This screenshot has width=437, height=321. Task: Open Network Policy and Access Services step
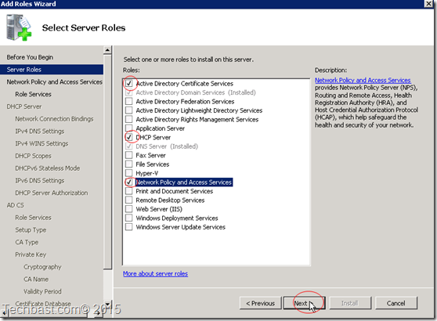tap(54, 82)
